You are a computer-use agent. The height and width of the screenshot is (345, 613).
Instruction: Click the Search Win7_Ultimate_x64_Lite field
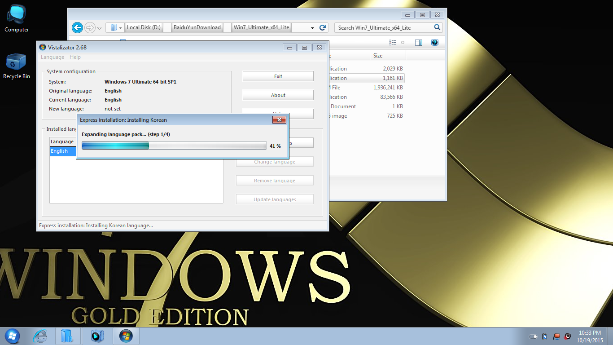pyautogui.click(x=384, y=27)
